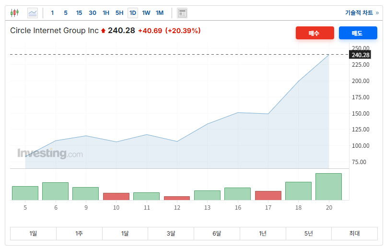Click the red up-arrow price indicator
The width and height of the screenshot is (384, 248).
click(103, 31)
